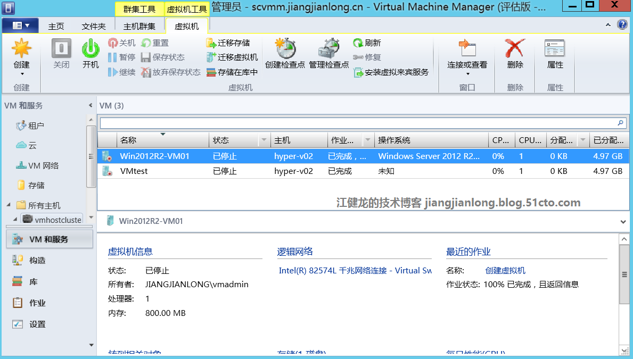Click the 创建 (Create) star icon
The width and height of the screenshot is (633, 359).
[21, 48]
